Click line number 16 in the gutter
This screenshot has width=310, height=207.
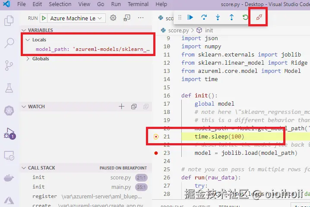(167, 96)
